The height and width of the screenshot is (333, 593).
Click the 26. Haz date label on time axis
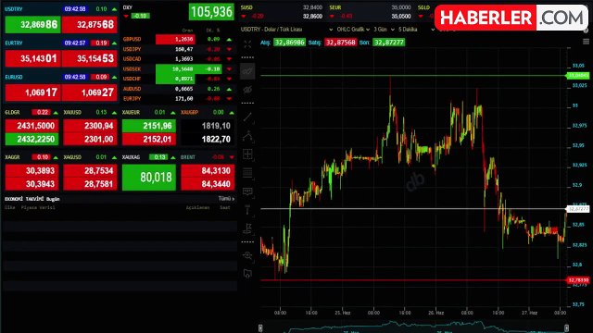coord(435,313)
